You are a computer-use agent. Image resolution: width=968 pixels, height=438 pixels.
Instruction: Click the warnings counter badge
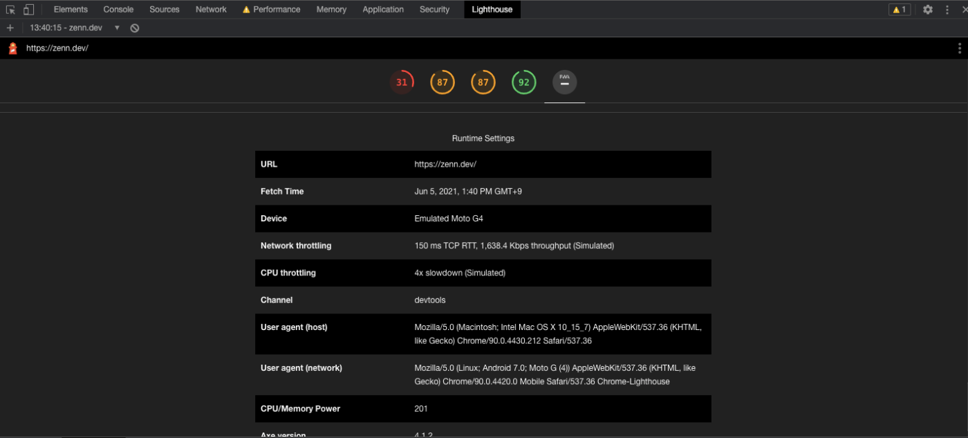[900, 10]
